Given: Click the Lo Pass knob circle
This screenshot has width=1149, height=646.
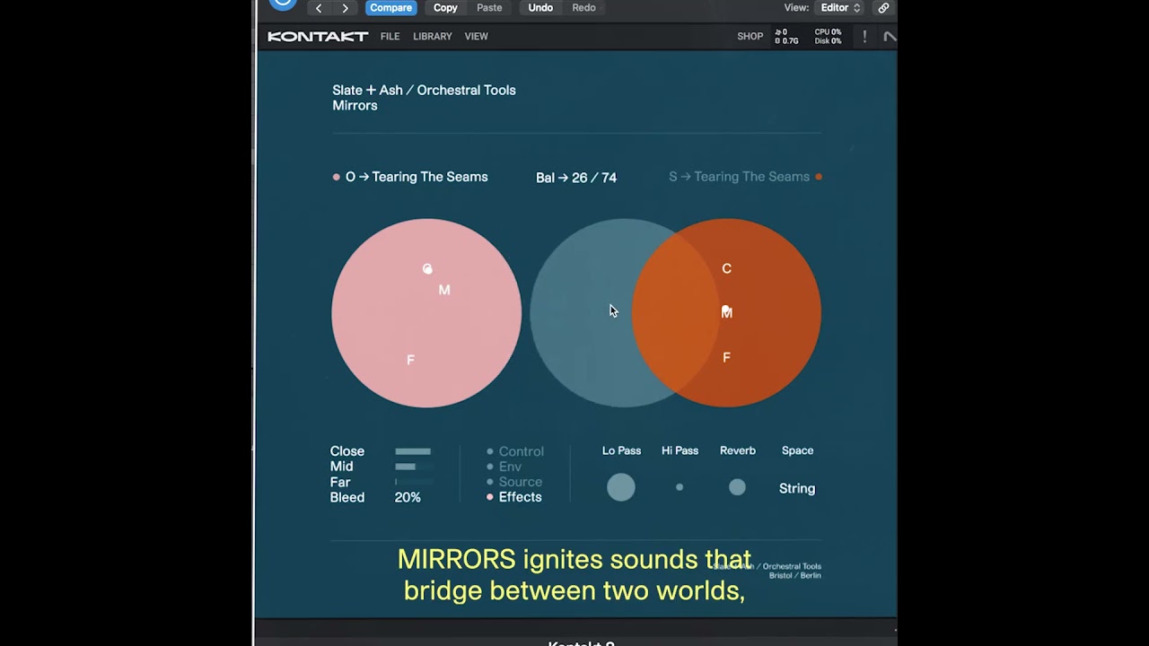Looking at the screenshot, I should 621,487.
